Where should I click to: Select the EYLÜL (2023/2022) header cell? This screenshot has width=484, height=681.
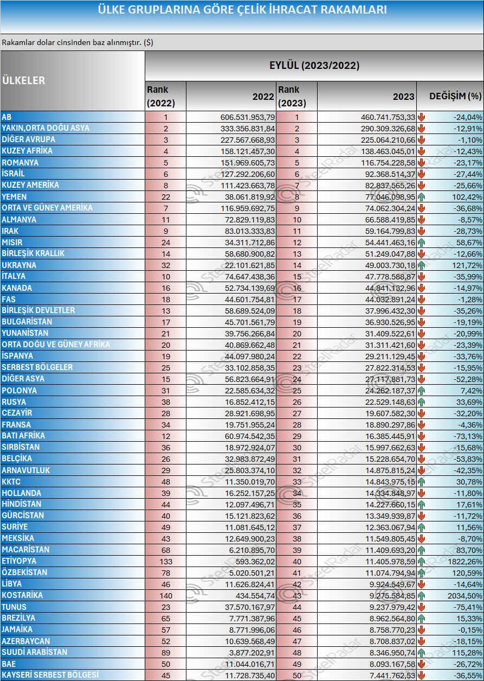pyautogui.click(x=314, y=66)
